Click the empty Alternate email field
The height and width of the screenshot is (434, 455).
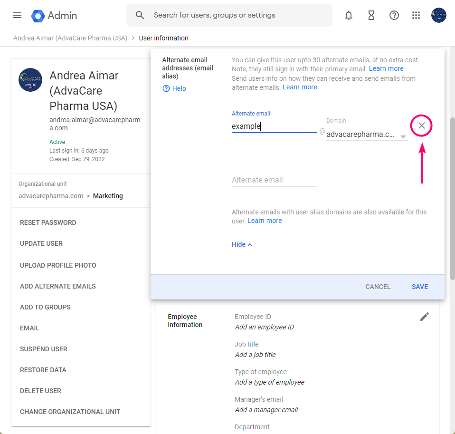click(274, 180)
